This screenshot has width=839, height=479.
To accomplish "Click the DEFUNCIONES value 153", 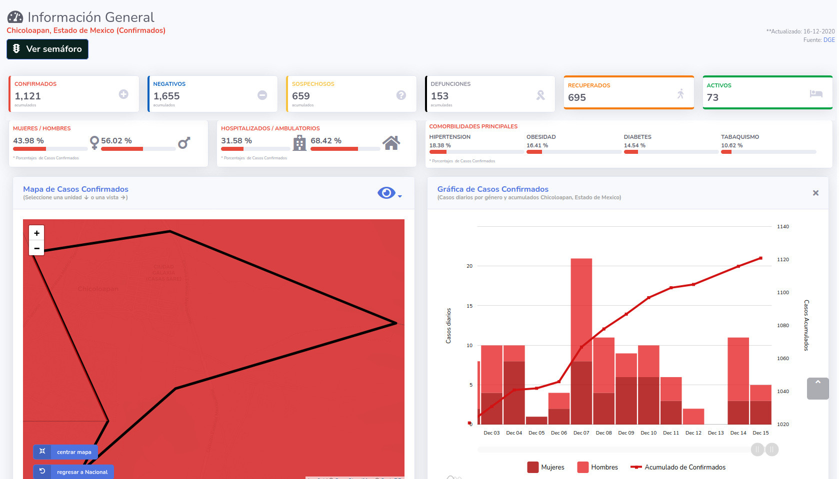I will pos(439,96).
